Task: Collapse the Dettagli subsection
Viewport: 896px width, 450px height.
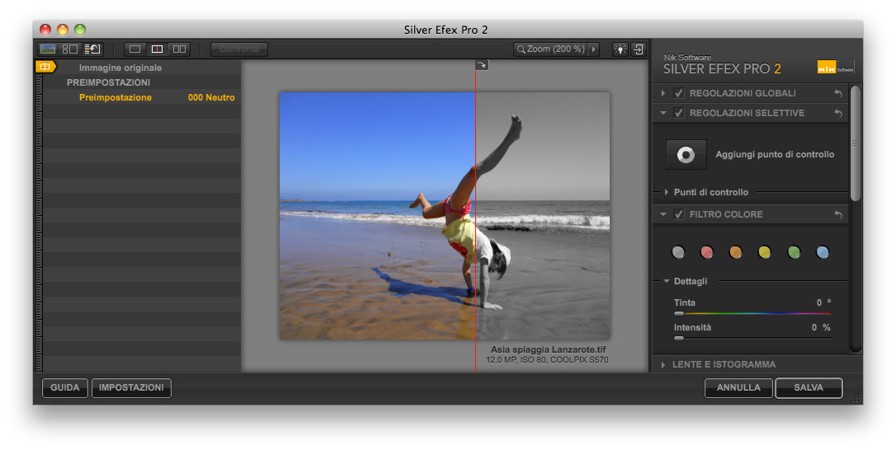Action: click(x=667, y=281)
